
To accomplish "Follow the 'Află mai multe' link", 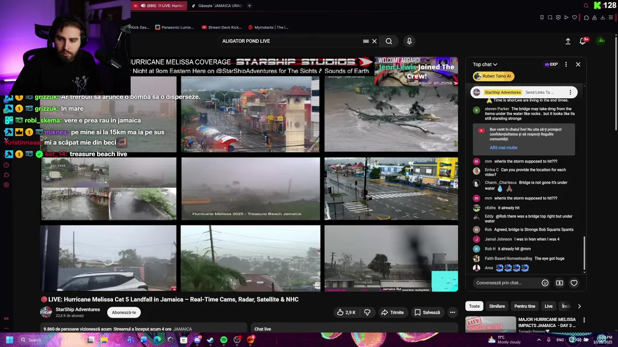I will (x=503, y=147).
